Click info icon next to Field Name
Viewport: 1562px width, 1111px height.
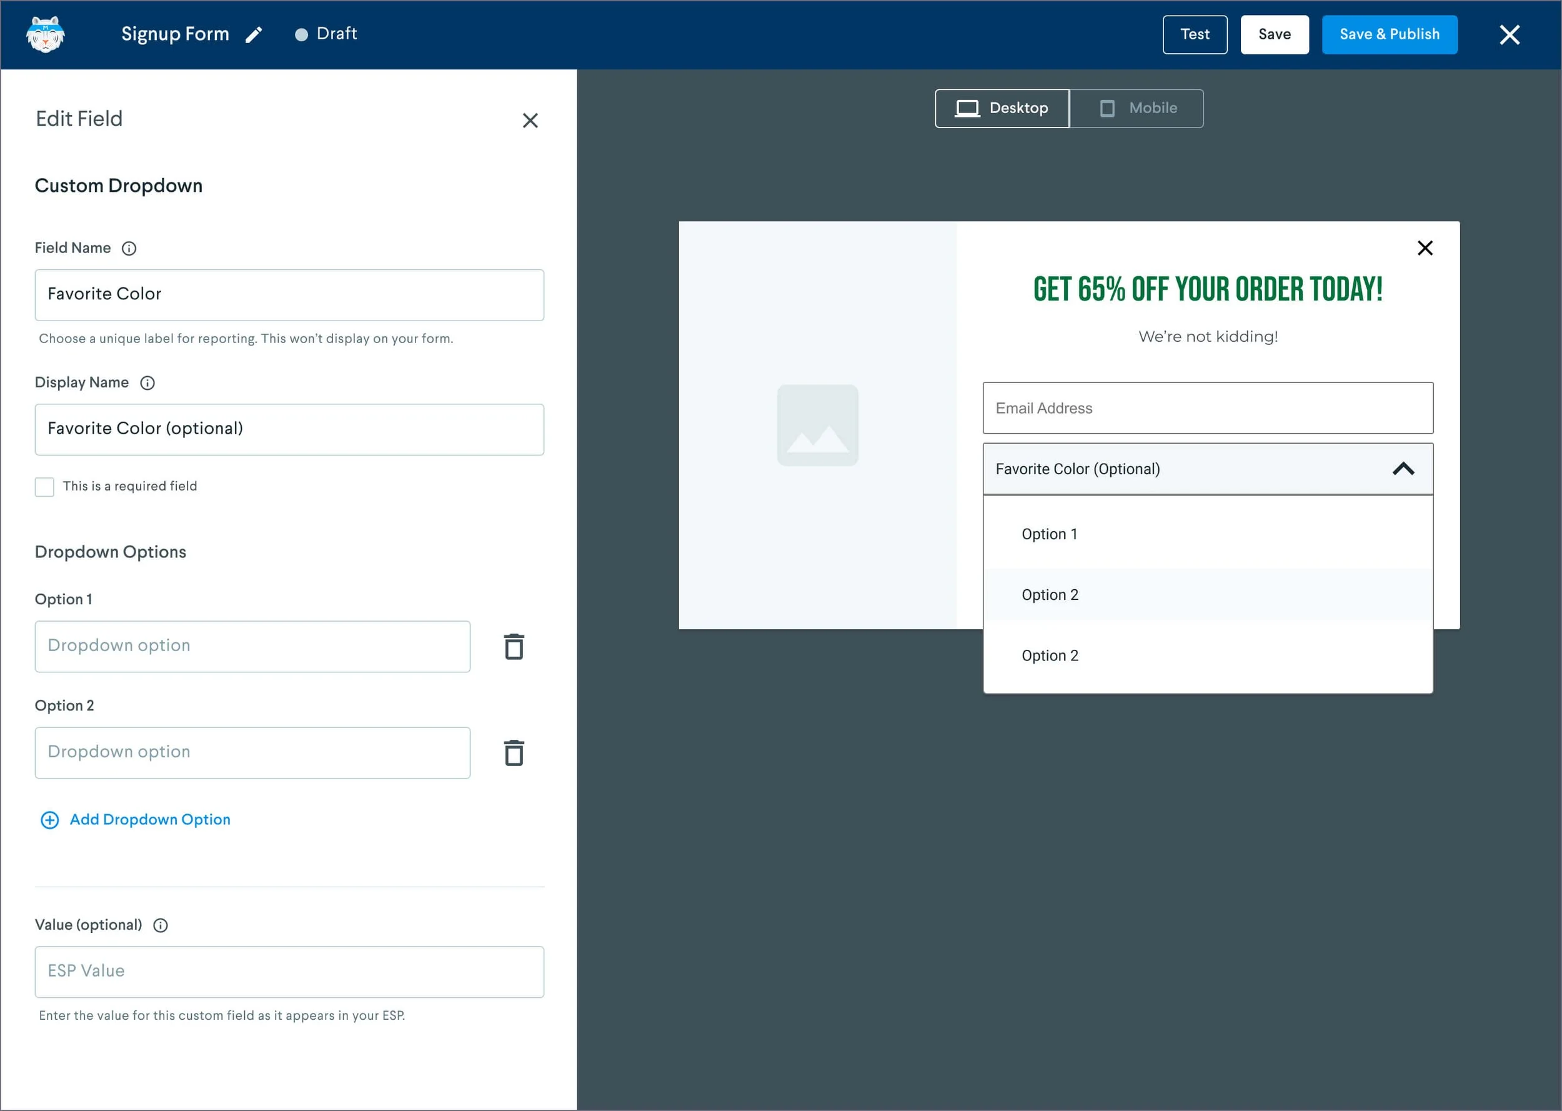129,248
